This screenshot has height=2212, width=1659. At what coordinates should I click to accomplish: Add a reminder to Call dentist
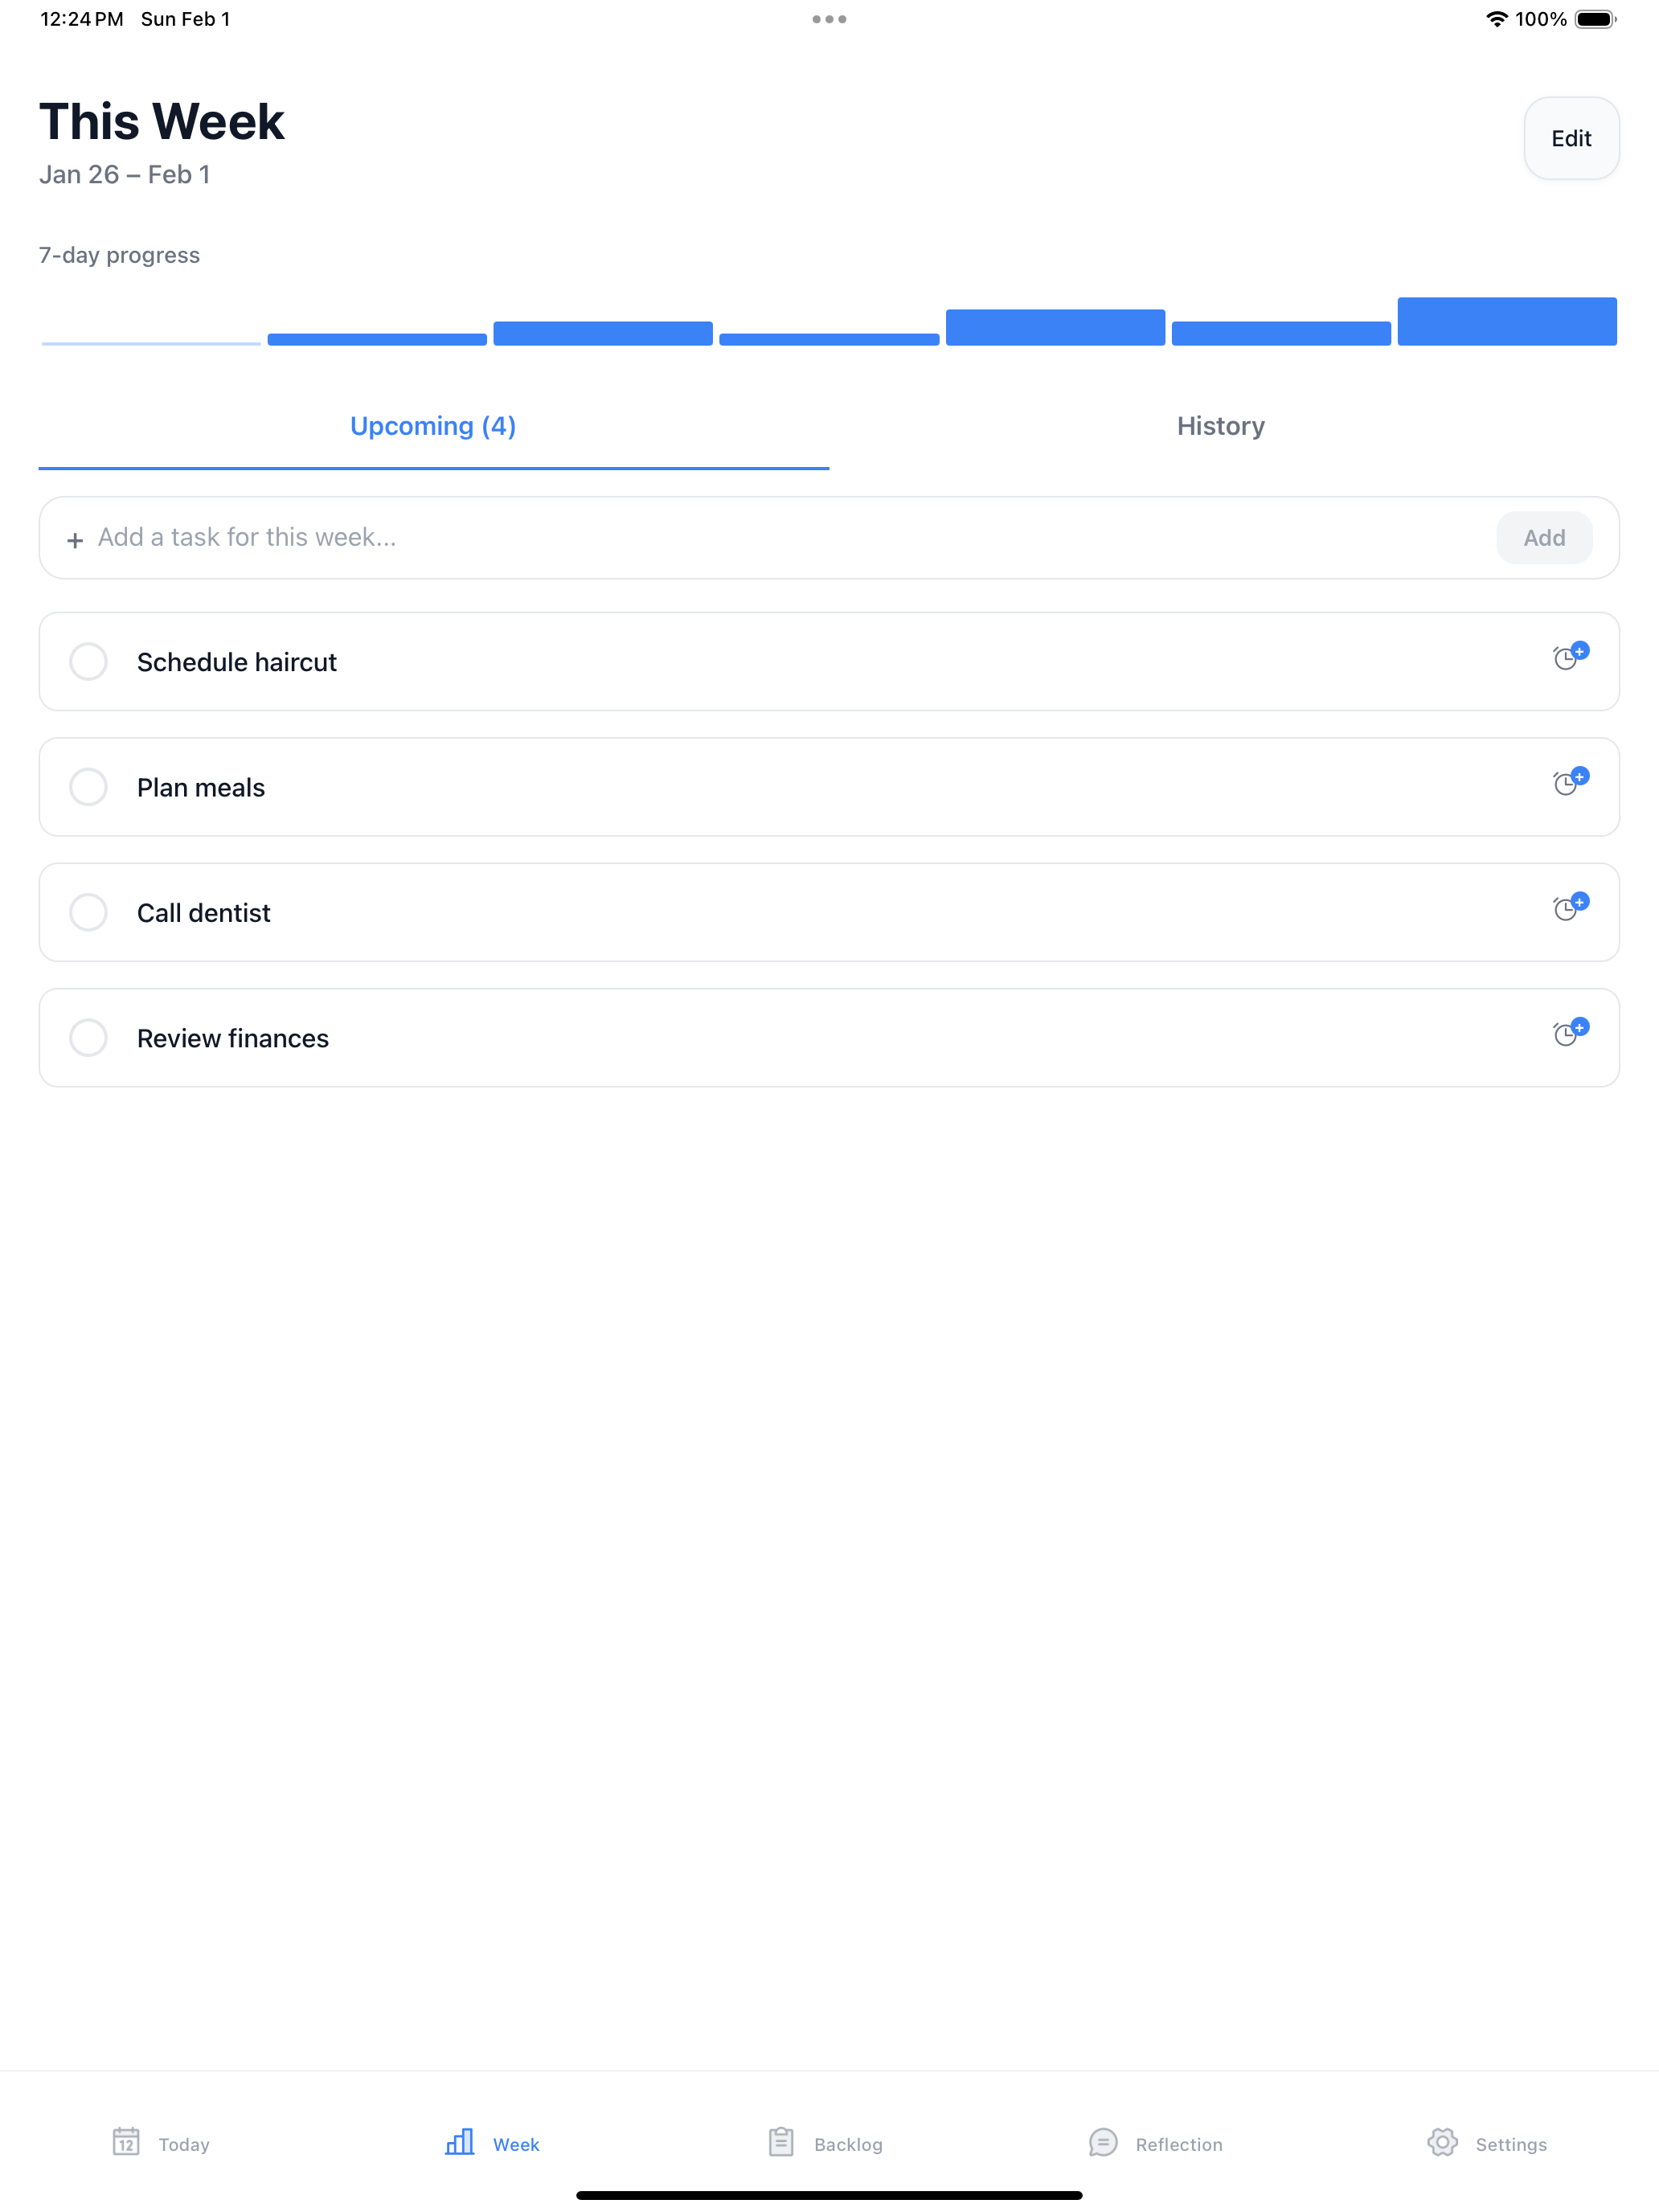coord(1570,907)
